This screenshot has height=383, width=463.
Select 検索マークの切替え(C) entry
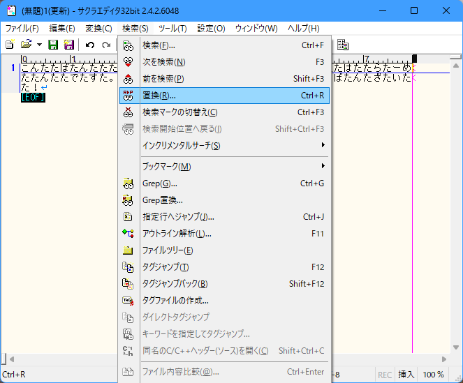coord(224,112)
